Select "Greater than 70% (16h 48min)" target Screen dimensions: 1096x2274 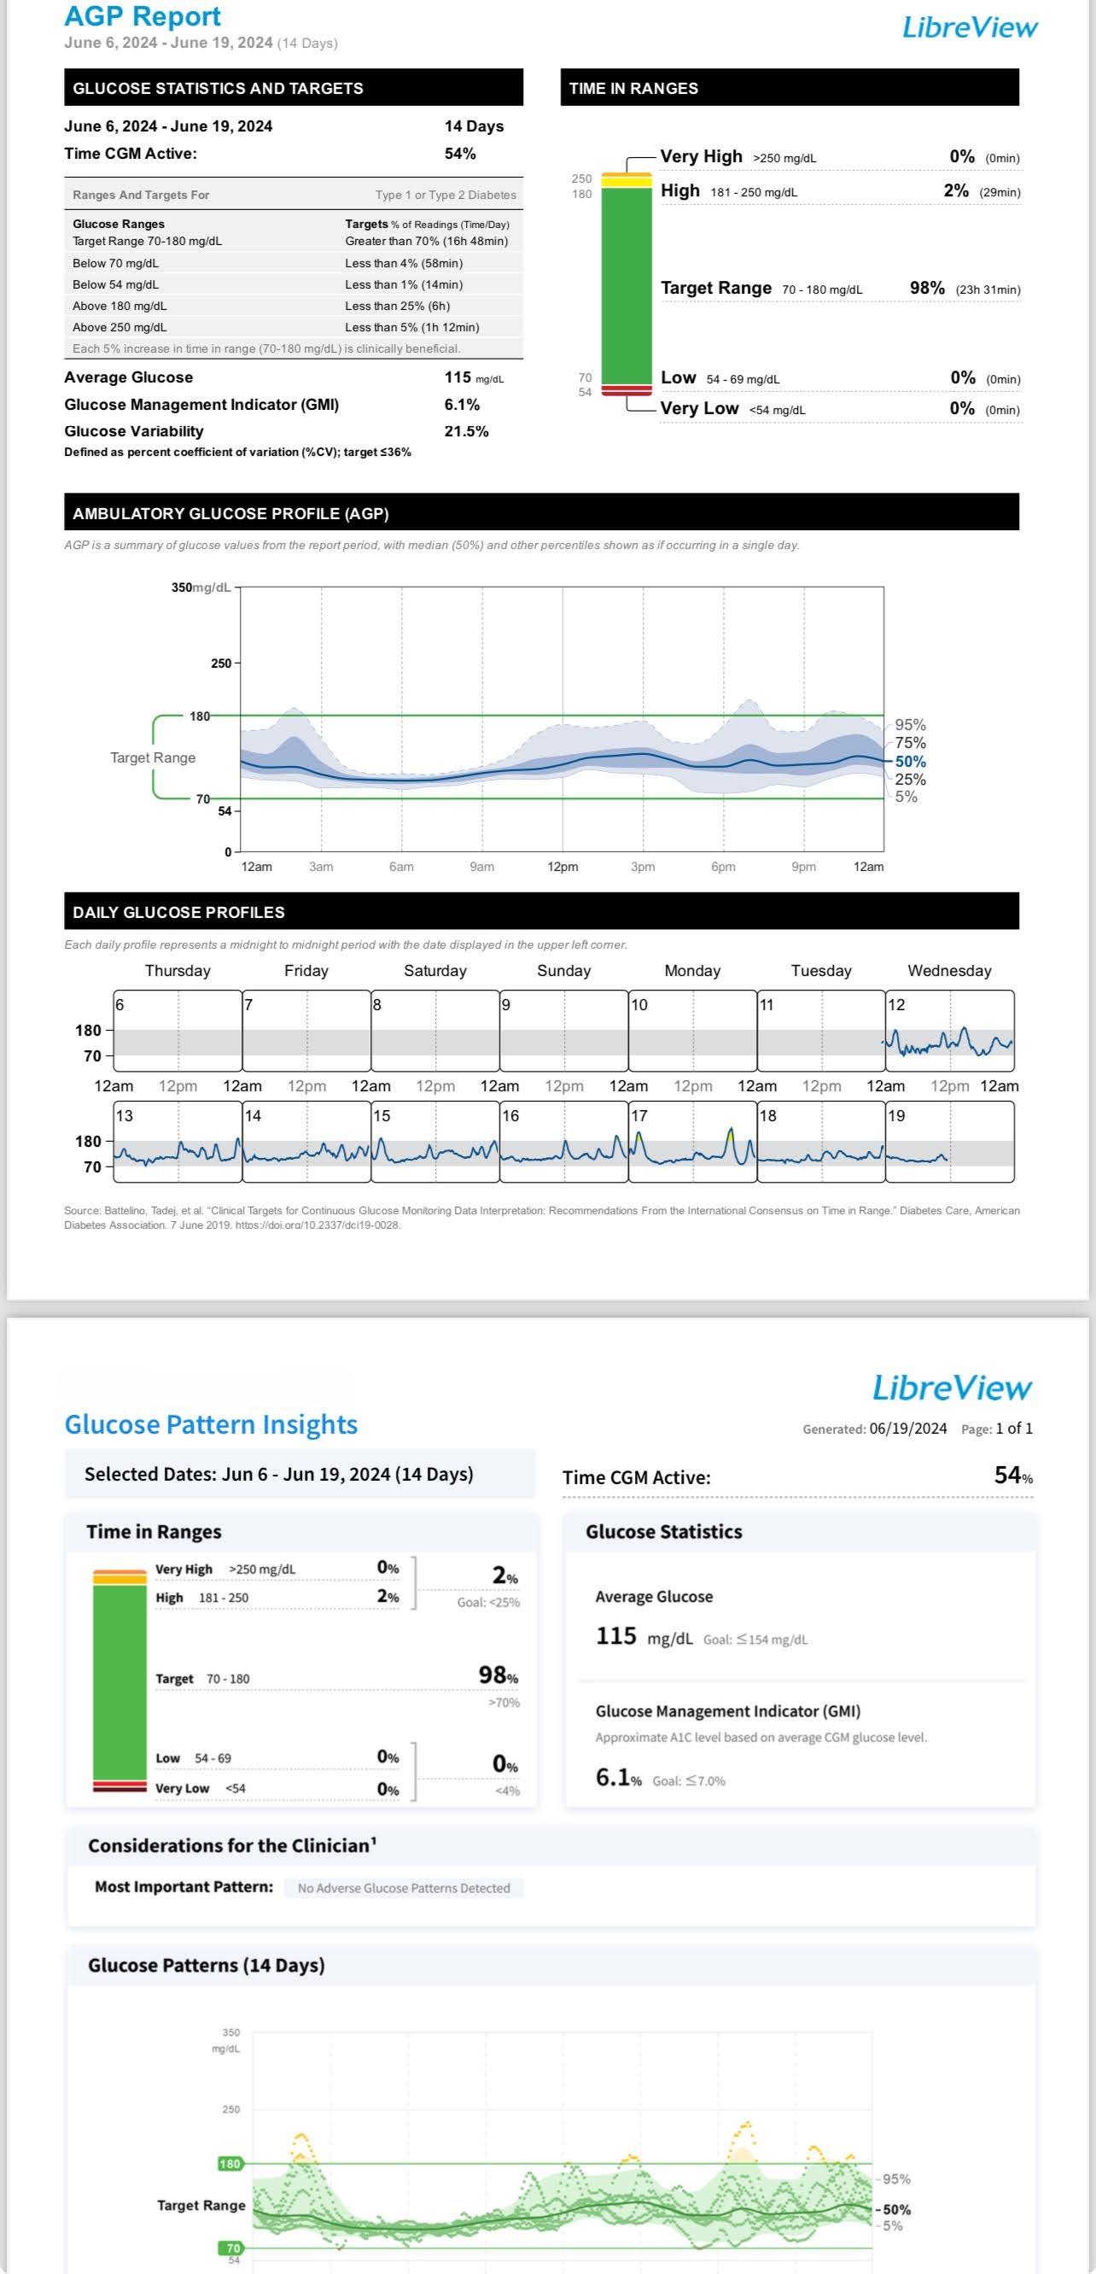point(426,241)
